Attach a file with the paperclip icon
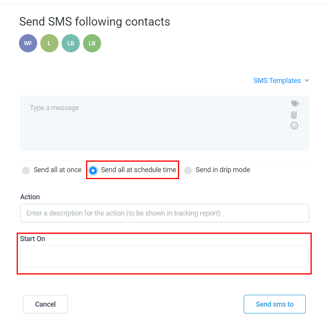 point(294,115)
